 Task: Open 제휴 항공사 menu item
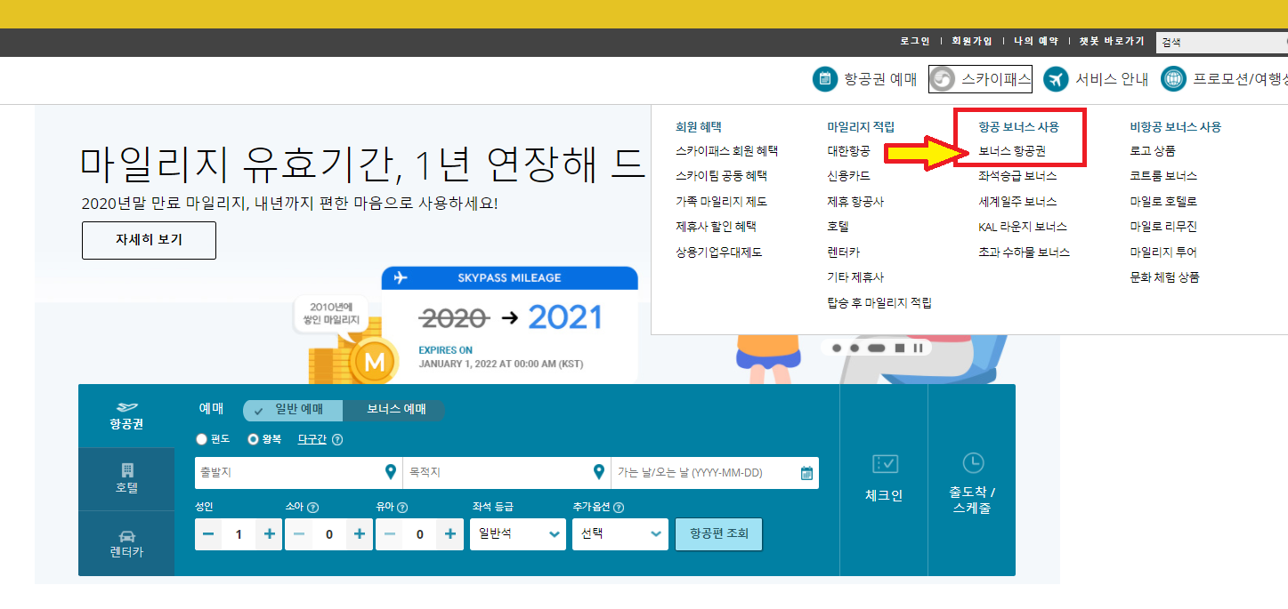[x=855, y=202]
